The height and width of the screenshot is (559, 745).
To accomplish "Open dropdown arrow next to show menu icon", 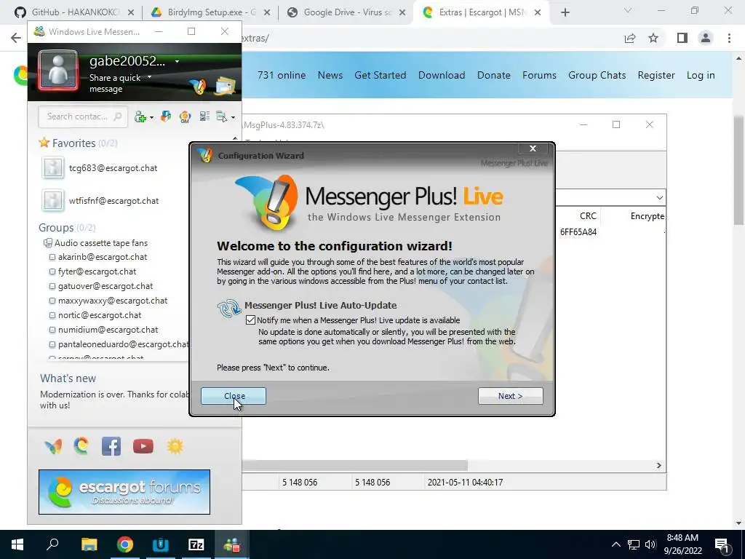I will point(233,117).
